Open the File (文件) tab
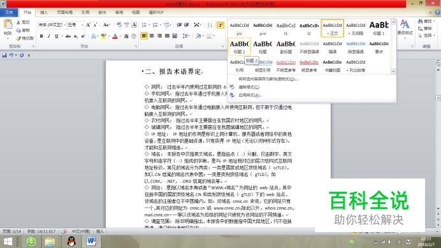The width and height of the screenshot is (441, 248). pos(9,12)
